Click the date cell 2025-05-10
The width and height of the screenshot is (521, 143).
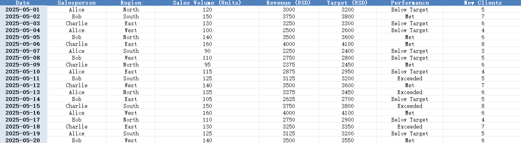(23, 71)
